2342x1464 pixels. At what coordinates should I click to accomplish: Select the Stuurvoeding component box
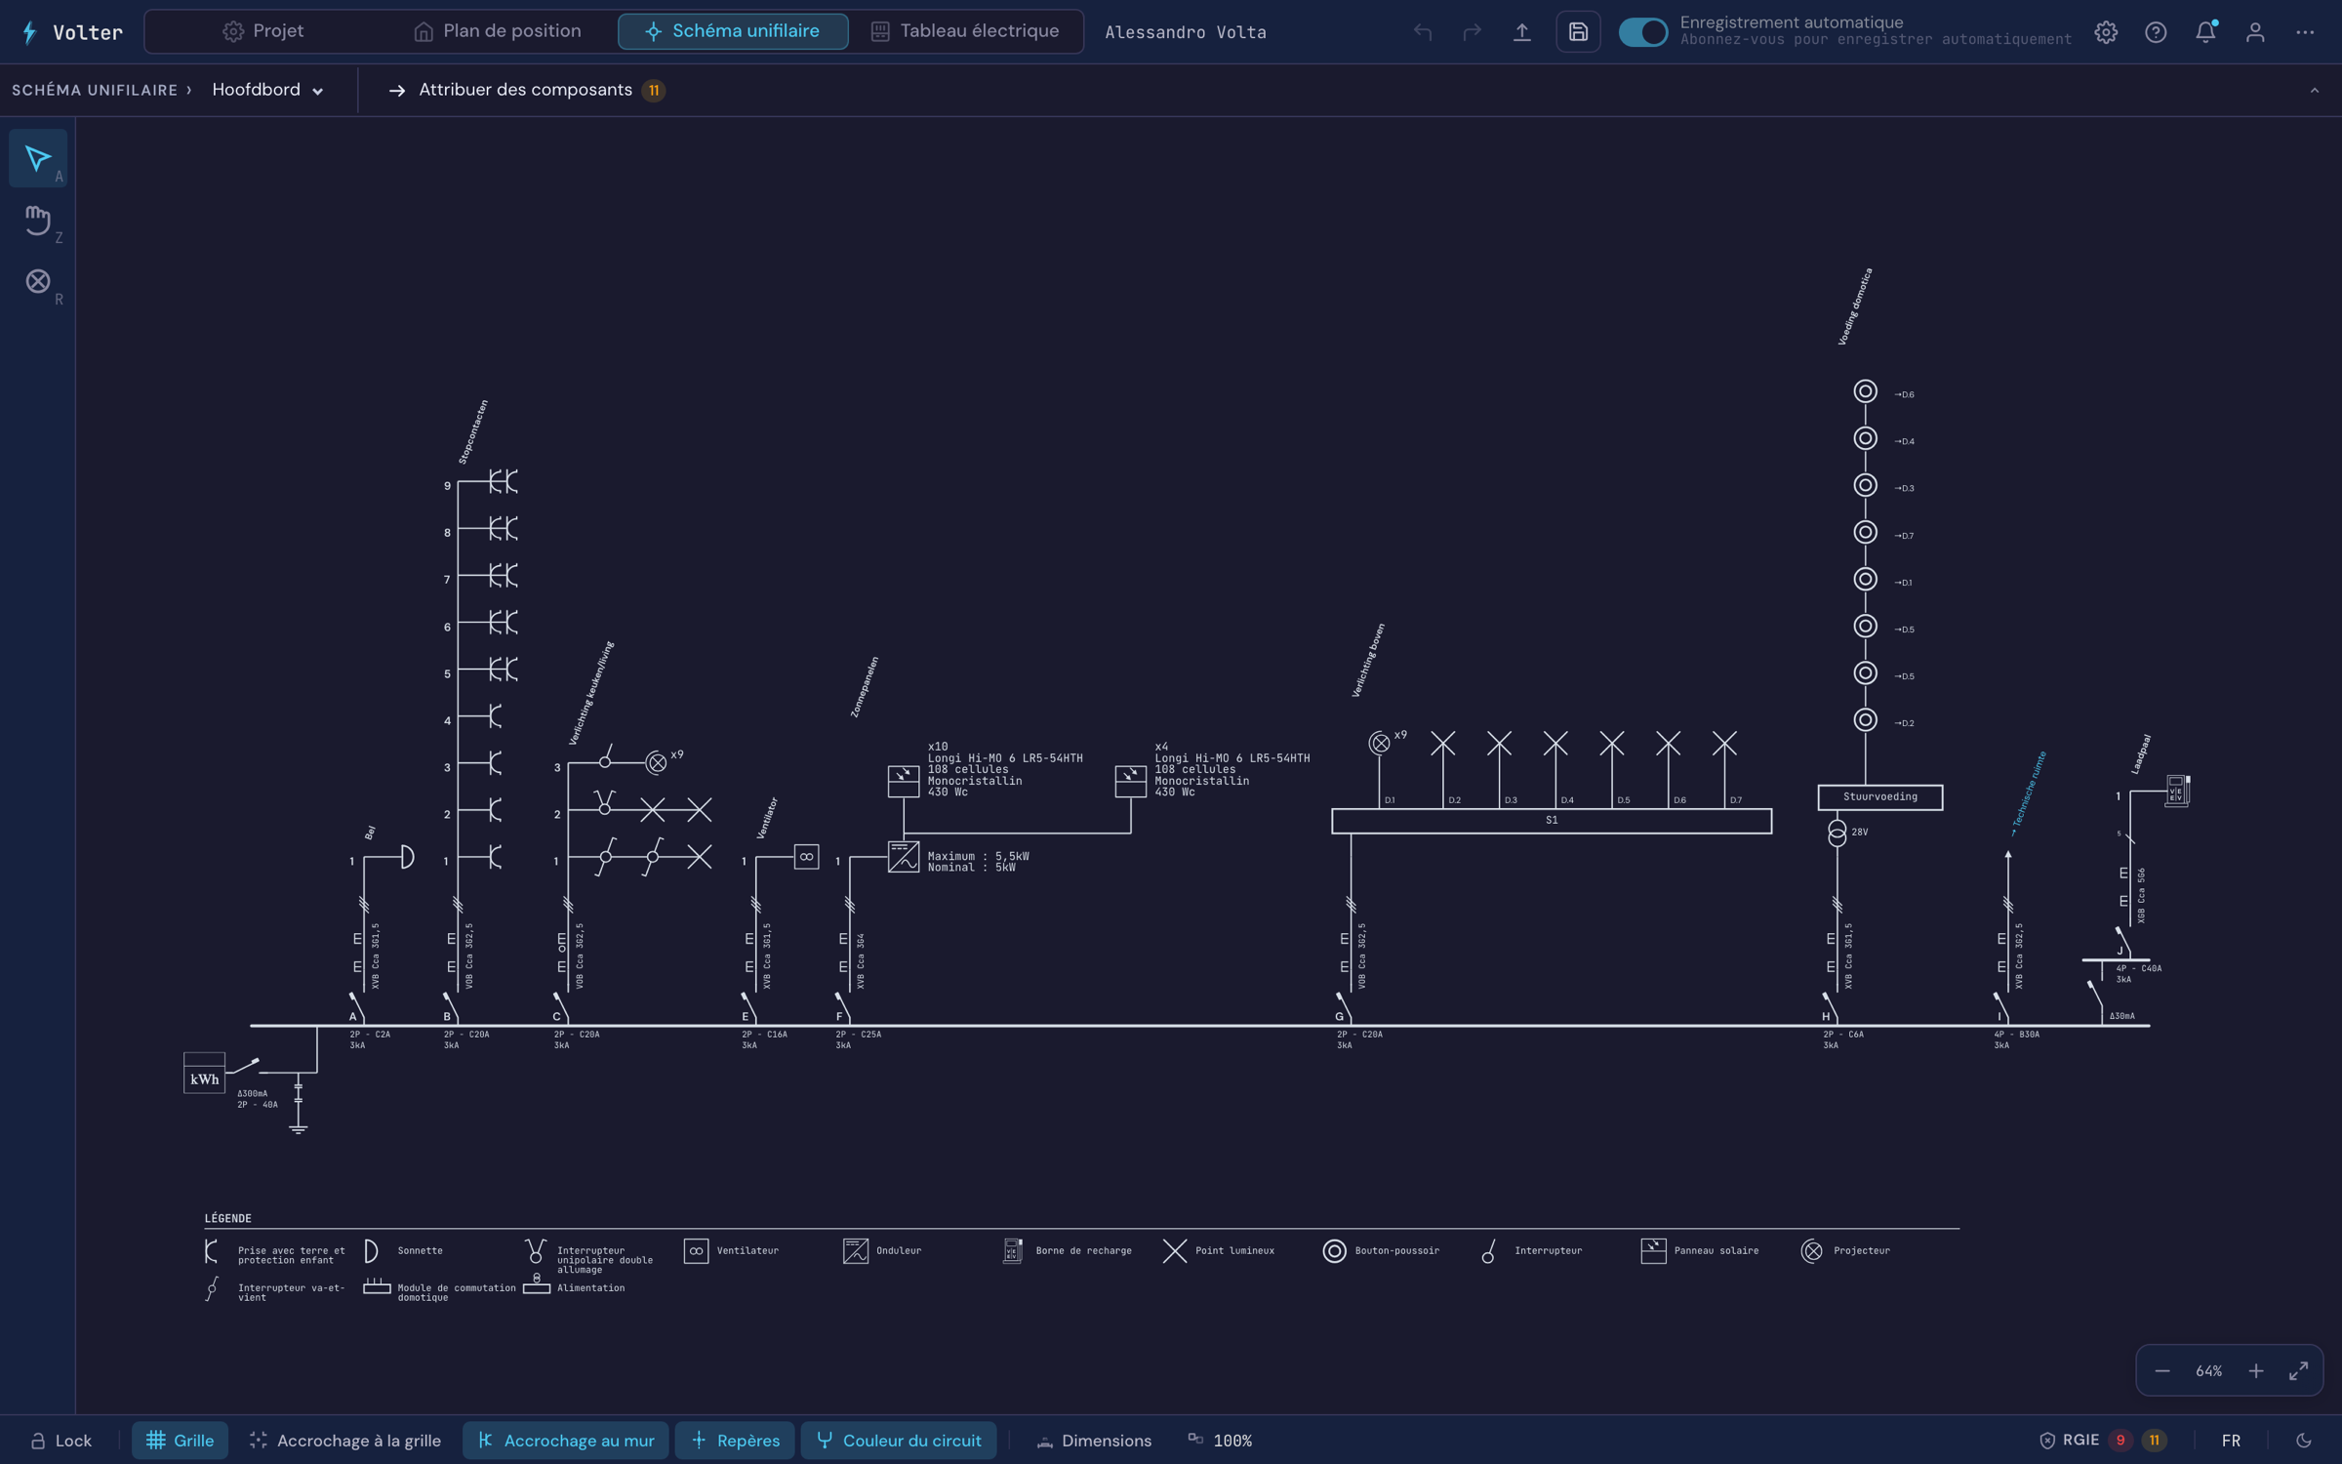pos(1879,797)
